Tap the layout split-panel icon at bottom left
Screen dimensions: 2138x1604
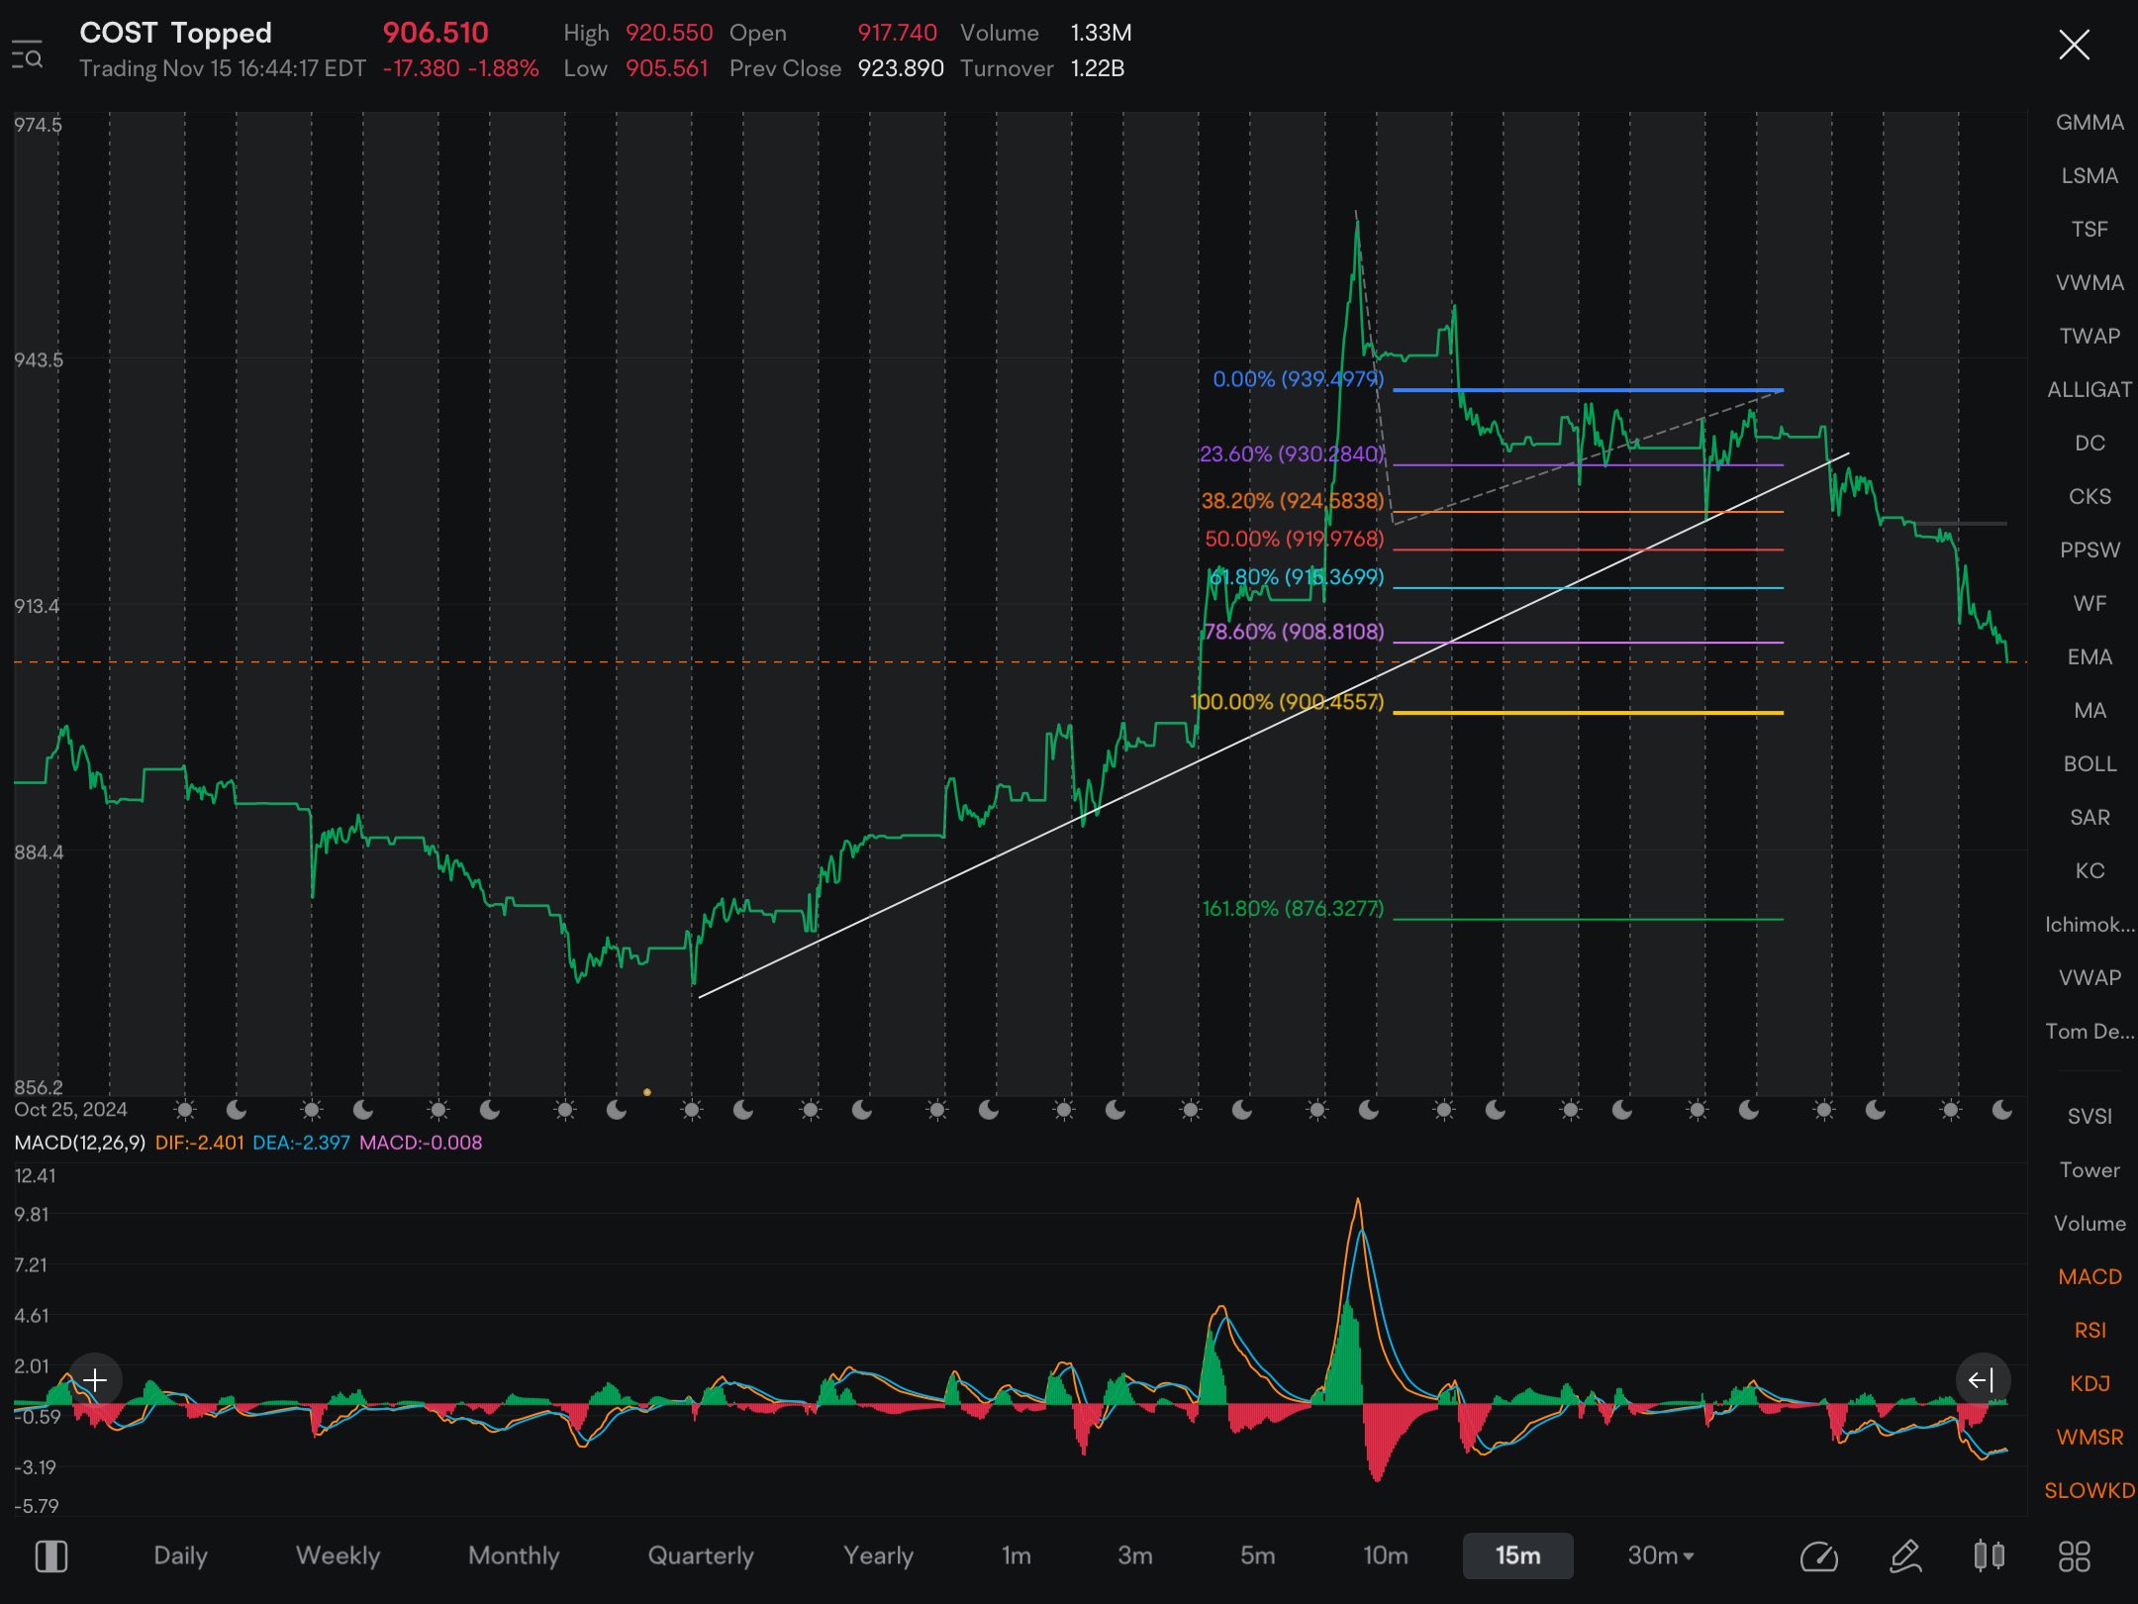51,1556
